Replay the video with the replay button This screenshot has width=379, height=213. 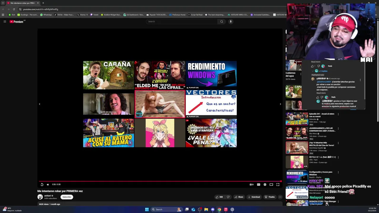42,185
